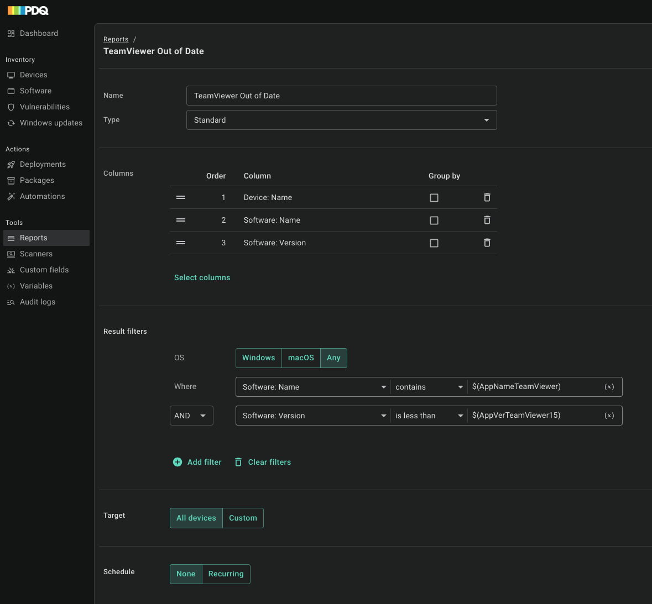
Task: Click the PDQ logo
Action: pyautogui.click(x=28, y=10)
